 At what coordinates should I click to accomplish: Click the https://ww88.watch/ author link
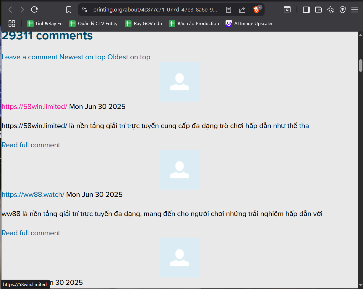33,195
